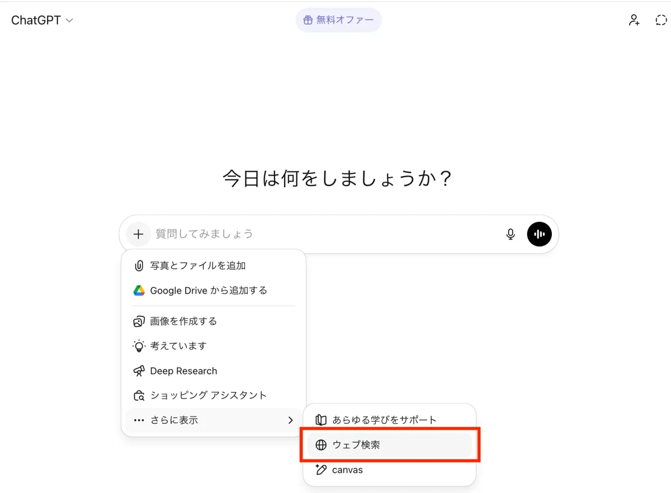Click the lightbulb thinking icon
Viewport: 671px width, 493px height.
139,346
